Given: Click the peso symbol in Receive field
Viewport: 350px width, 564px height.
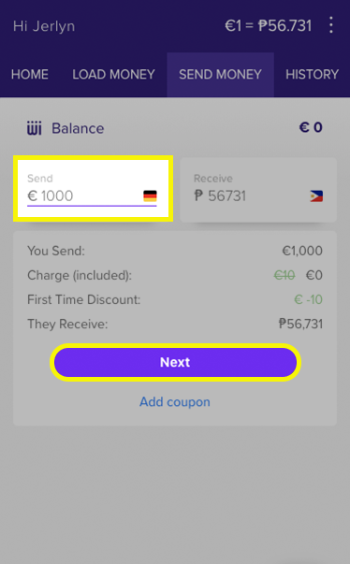Looking at the screenshot, I should 198,196.
